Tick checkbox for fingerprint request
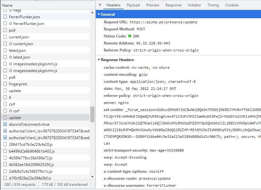The height and width of the screenshot is (190, 261). pos(5,84)
